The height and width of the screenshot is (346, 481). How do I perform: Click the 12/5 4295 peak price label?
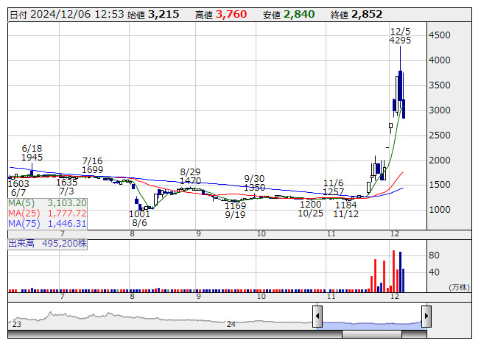pos(400,35)
